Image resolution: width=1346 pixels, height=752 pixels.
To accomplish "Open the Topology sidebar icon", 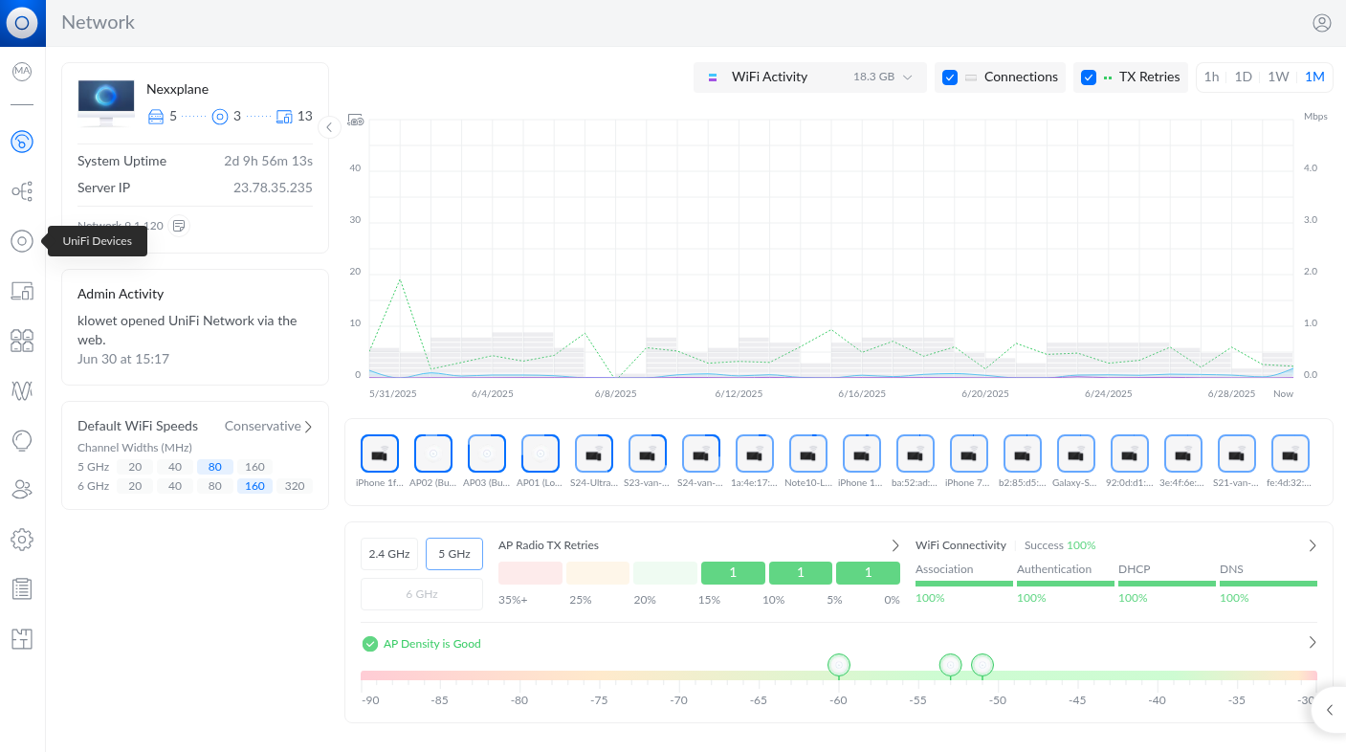I will (x=22, y=191).
